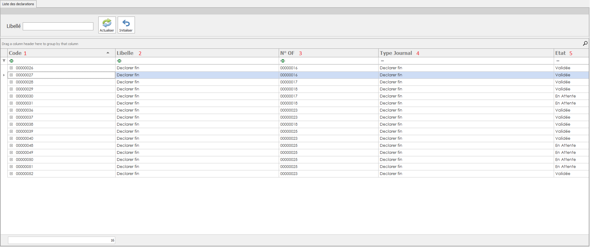The height and width of the screenshot is (247, 590).
Task: Select row with code 00000039
Action: 25,131
